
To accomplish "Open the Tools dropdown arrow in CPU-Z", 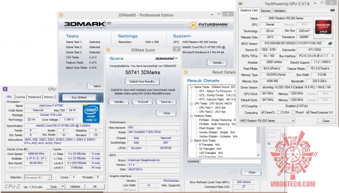I will tap(63, 186).
